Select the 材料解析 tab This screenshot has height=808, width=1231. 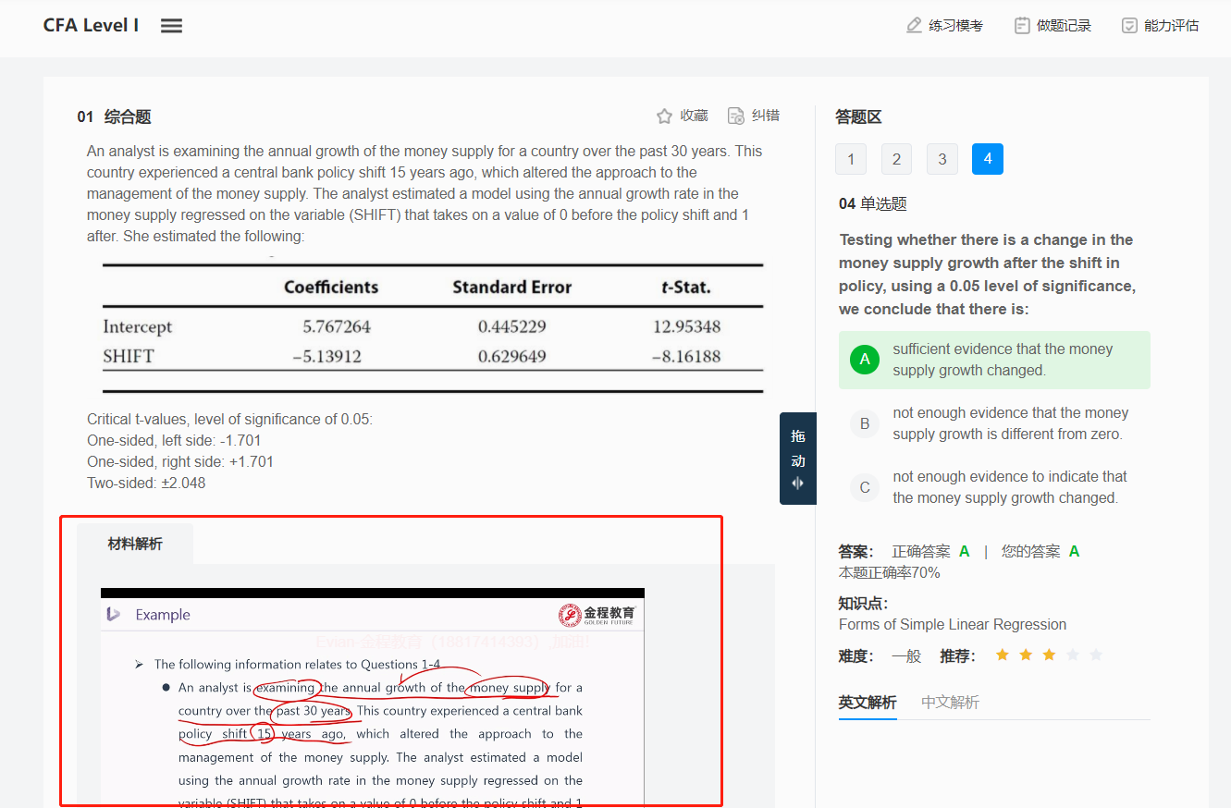coord(135,544)
